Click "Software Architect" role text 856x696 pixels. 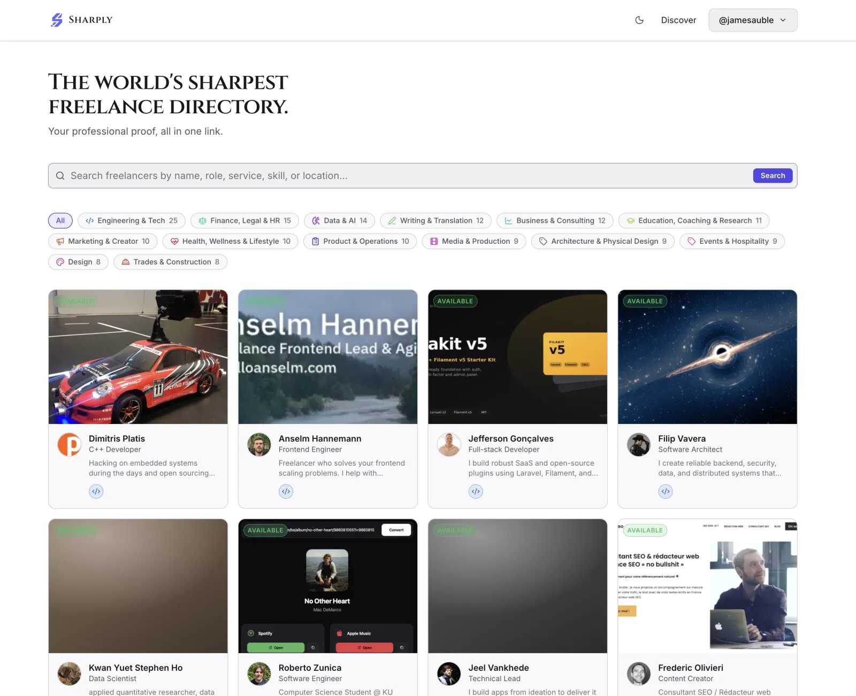click(690, 450)
